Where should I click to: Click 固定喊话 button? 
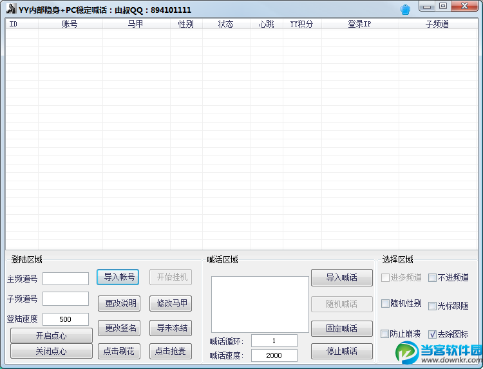(342, 328)
